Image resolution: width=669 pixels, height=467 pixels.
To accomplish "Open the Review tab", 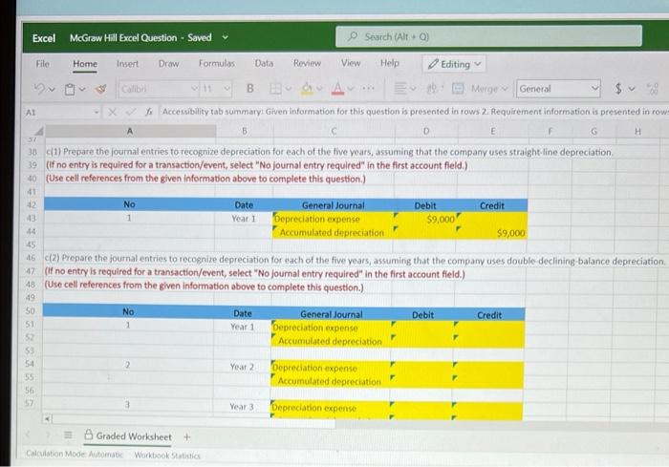I will tap(307, 63).
